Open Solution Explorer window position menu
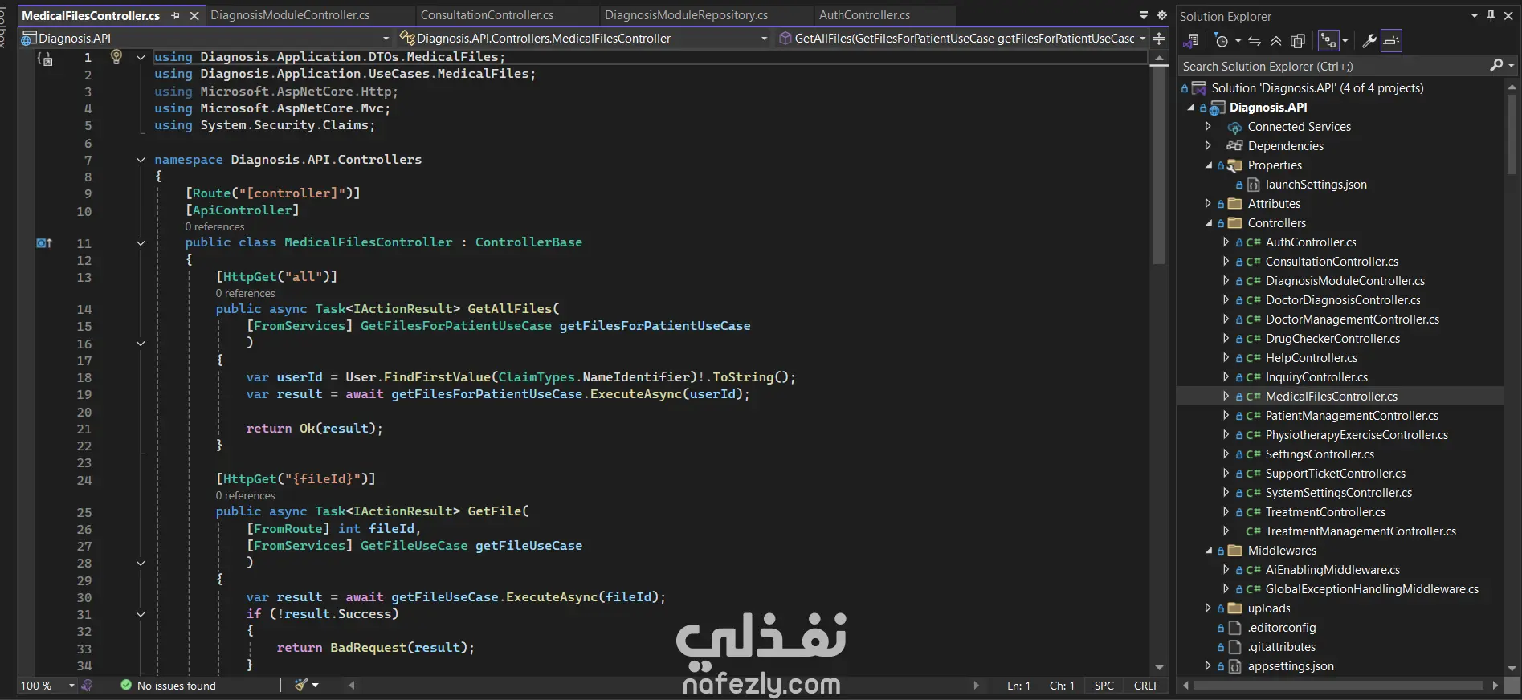The width and height of the screenshot is (1522, 700). coord(1475,16)
